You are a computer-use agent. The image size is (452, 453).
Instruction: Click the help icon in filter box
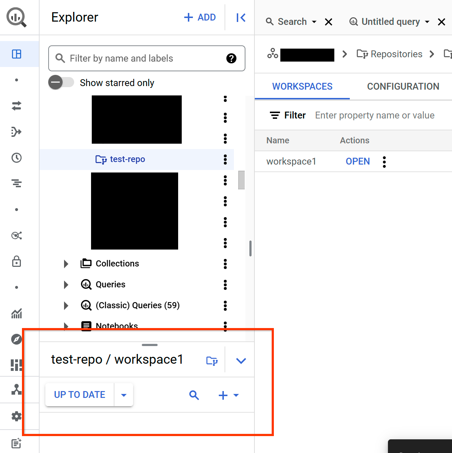(x=231, y=58)
